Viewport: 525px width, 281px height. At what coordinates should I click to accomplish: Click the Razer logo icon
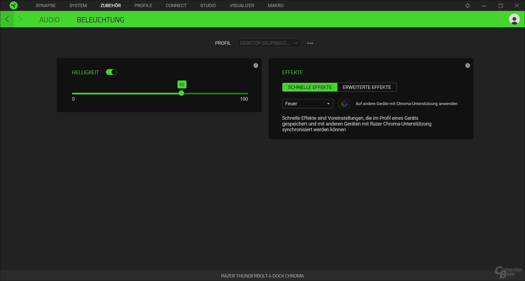pyautogui.click(x=13, y=5)
